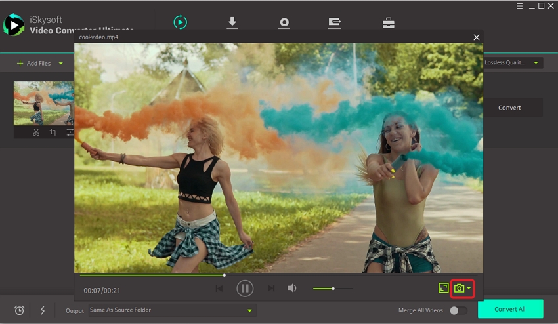Enter fullscreen preview mode
The height and width of the screenshot is (324, 558).
tap(444, 288)
